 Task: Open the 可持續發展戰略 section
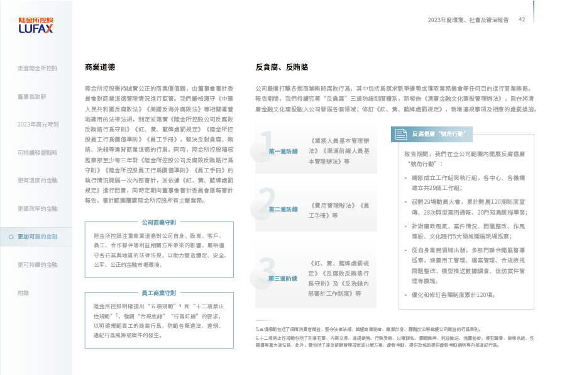[38, 152]
